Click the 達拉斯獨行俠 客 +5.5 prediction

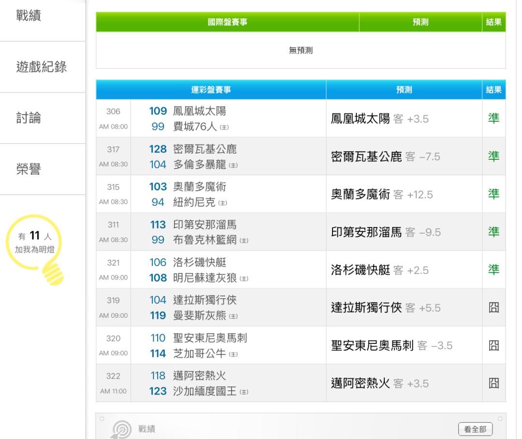coord(386,308)
